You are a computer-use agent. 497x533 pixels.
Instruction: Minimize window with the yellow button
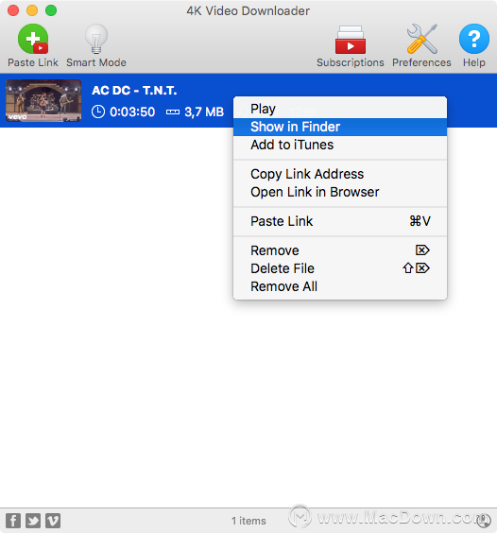(x=32, y=10)
